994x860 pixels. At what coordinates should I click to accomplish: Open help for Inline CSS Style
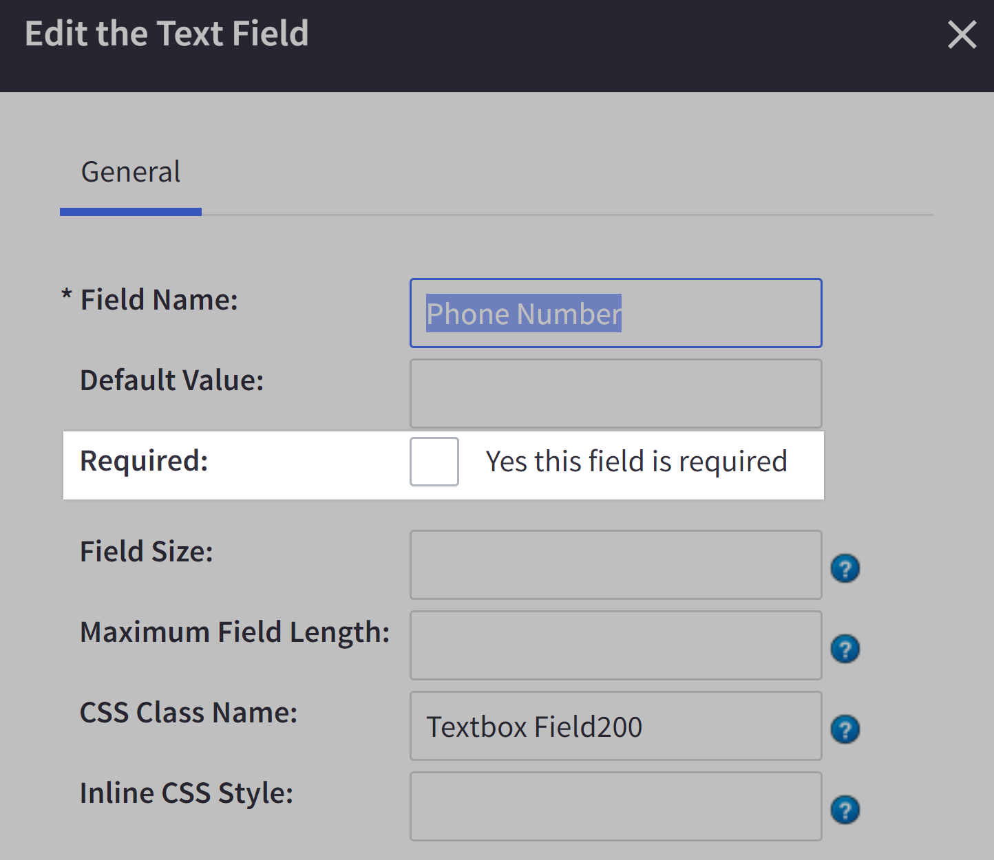[x=845, y=810]
